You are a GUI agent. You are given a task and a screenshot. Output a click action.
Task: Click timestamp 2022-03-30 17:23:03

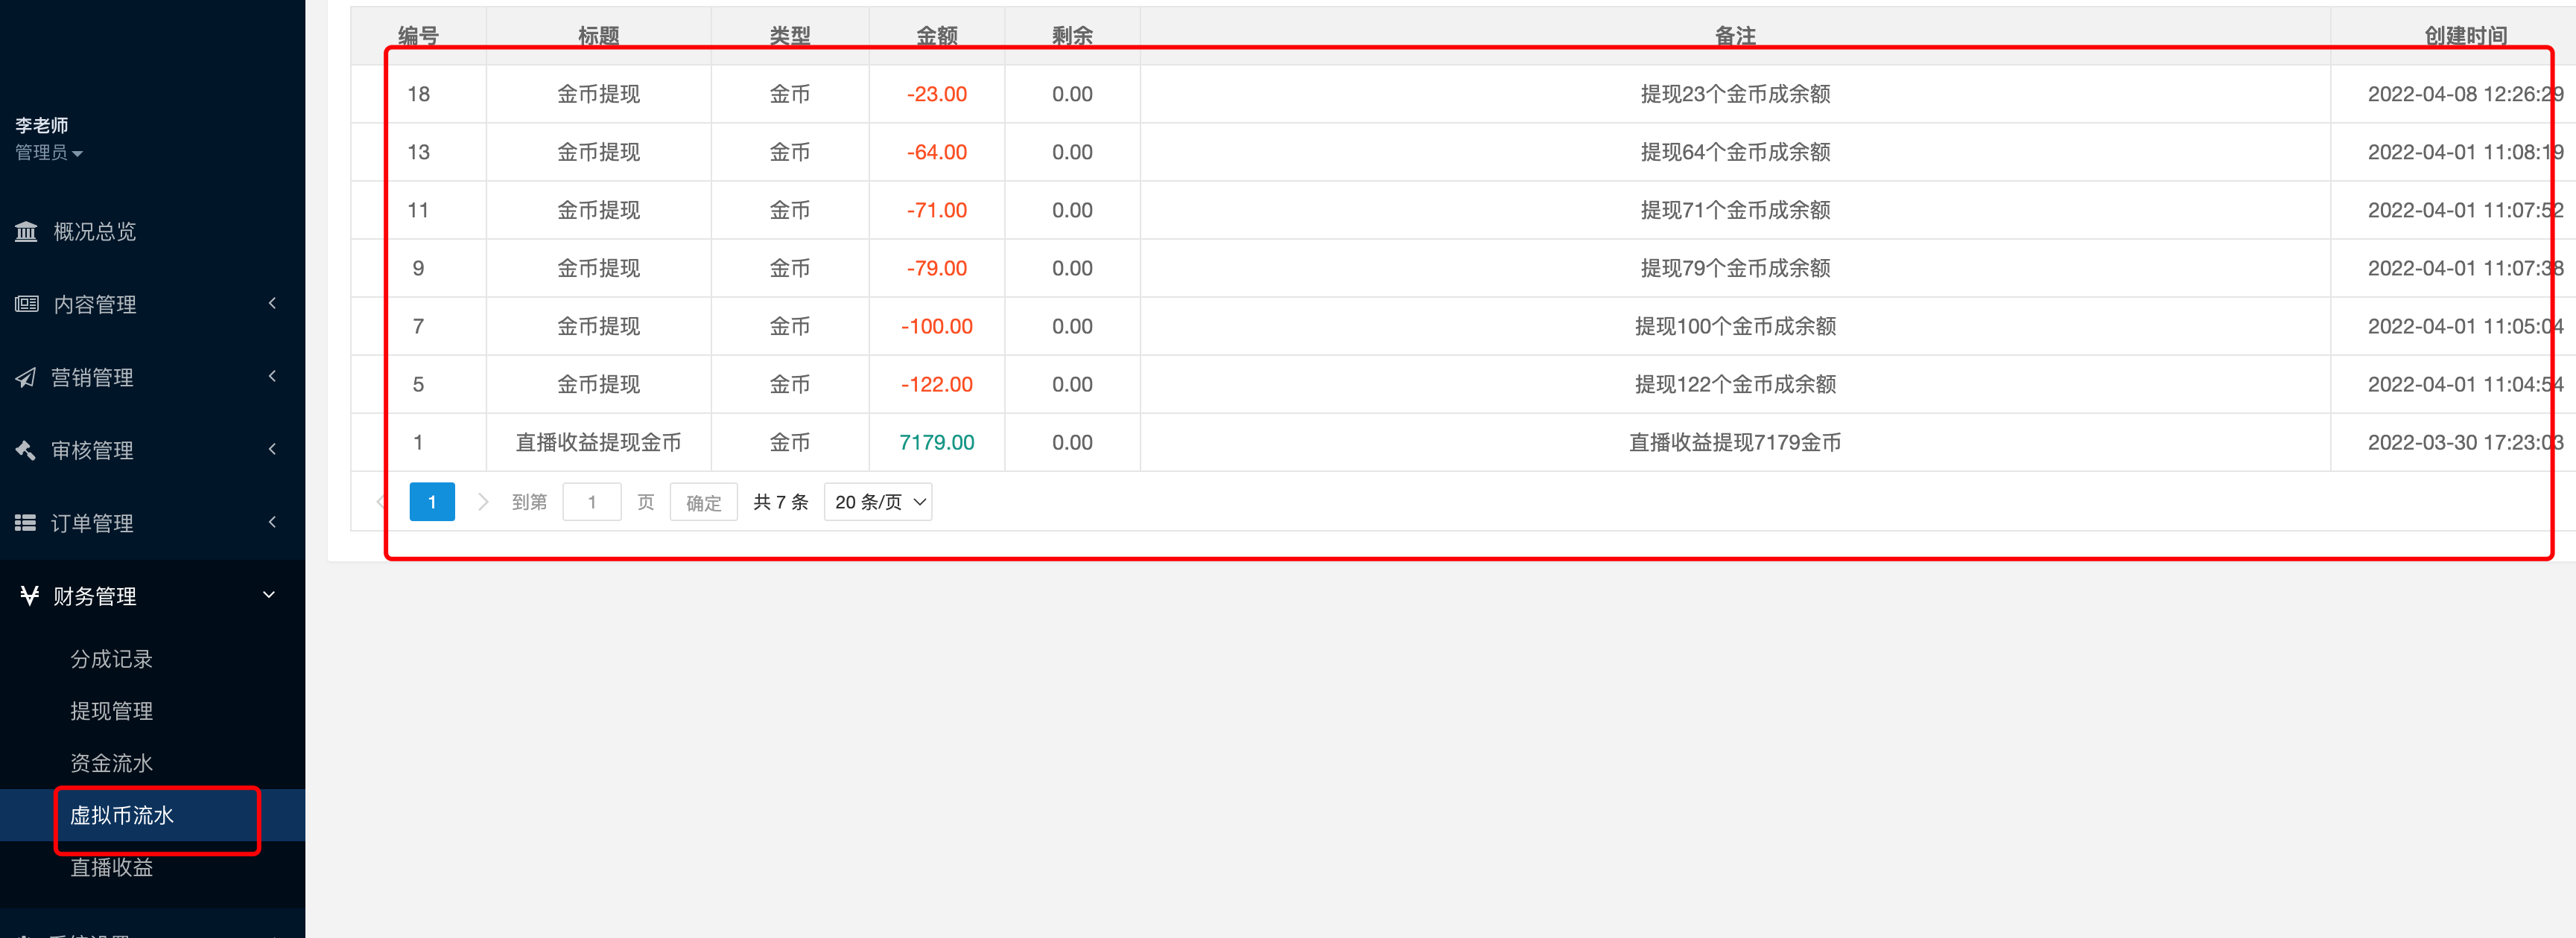tap(2465, 441)
